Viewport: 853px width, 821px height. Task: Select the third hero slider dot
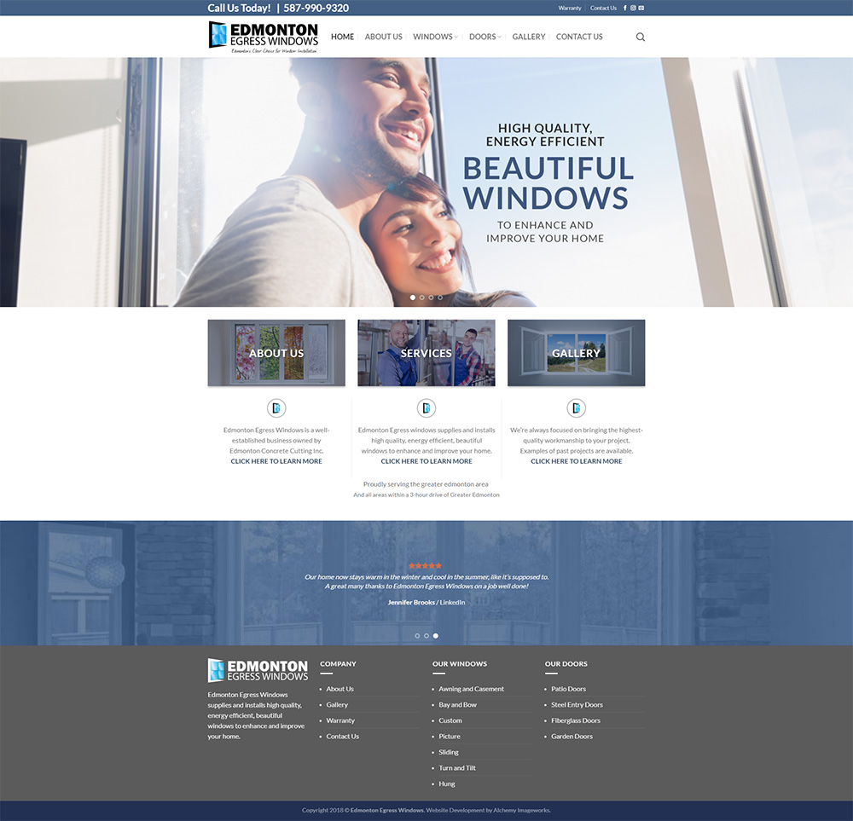click(x=431, y=298)
